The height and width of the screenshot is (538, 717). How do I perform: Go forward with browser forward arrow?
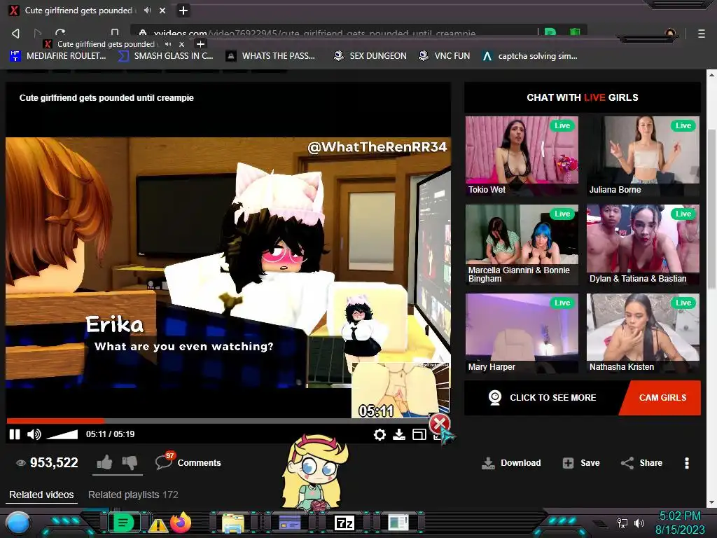pyautogui.click(x=38, y=34)
